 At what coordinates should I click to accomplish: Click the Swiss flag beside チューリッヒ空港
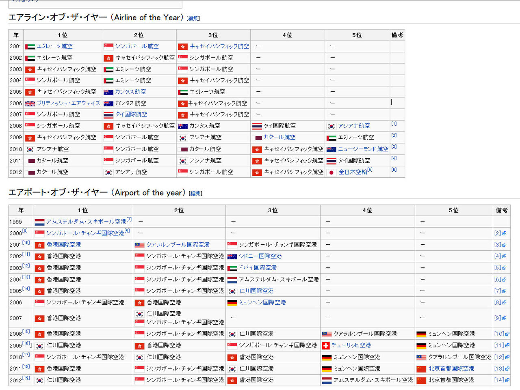[325, 345]
